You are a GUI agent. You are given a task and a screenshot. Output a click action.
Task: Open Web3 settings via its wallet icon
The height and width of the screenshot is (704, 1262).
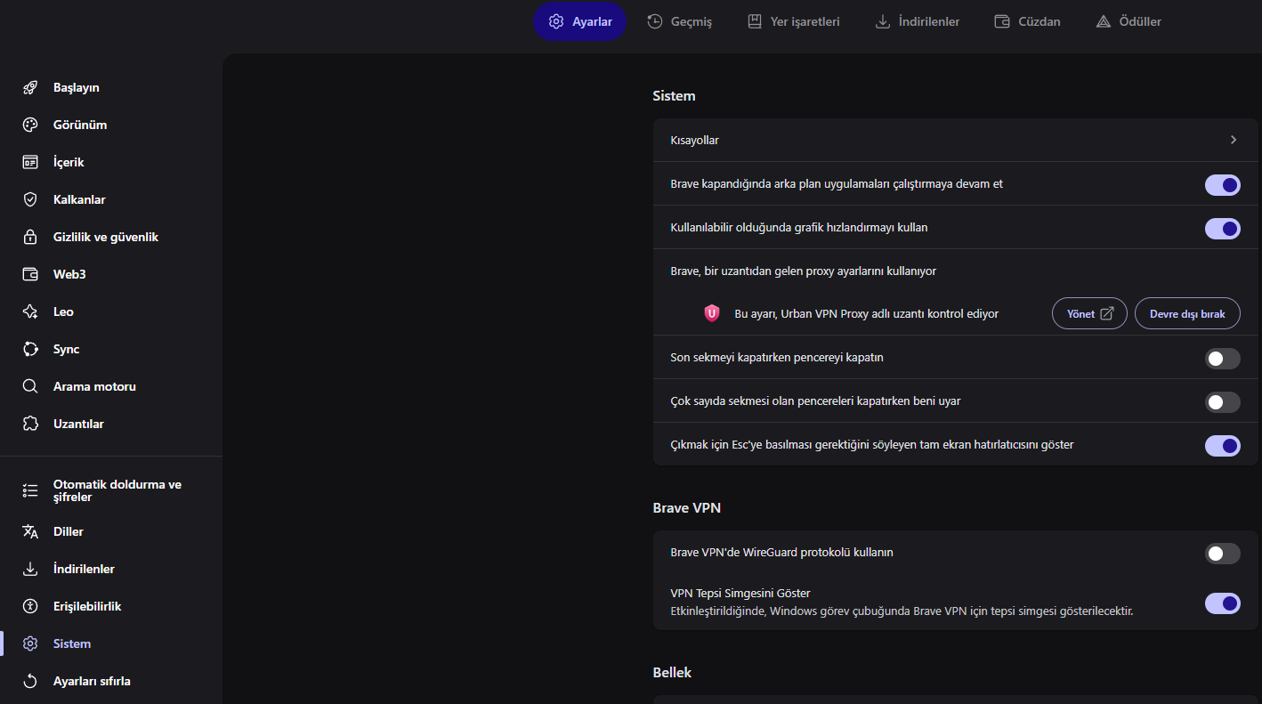coord(30,274)
